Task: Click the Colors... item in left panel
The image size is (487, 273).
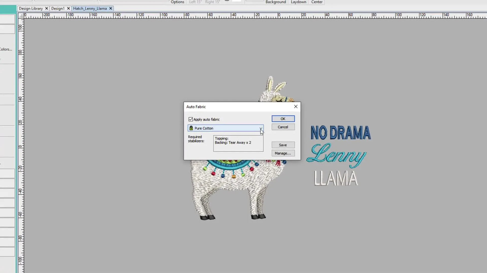Action: [6, 49]
